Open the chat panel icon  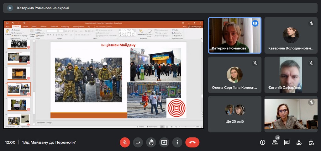(x=287, y=142)
